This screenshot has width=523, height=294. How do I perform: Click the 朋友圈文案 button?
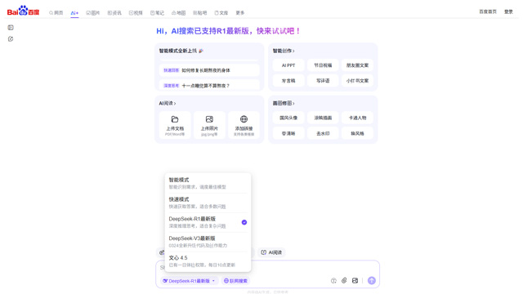pyautogui.click(x=357, y=65)
